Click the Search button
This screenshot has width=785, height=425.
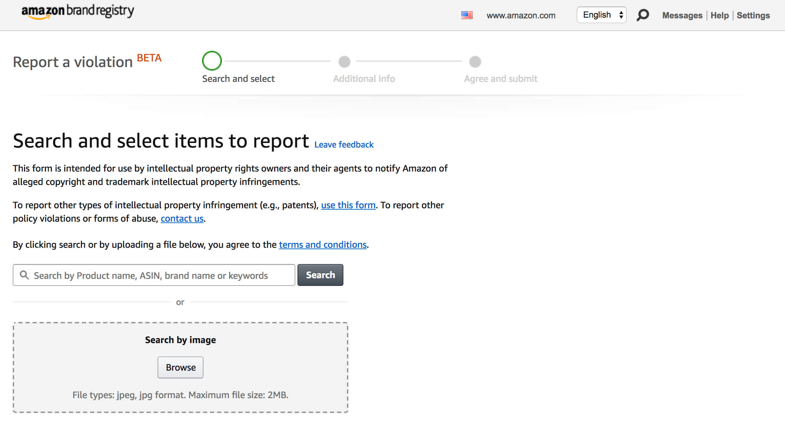pos(320,275)
